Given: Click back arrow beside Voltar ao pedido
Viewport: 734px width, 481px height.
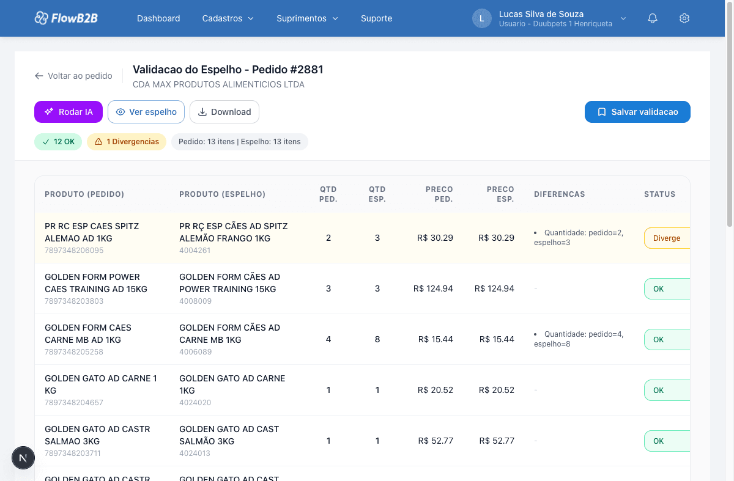Looking at the screenshot, I should click(x=39, y=76).
